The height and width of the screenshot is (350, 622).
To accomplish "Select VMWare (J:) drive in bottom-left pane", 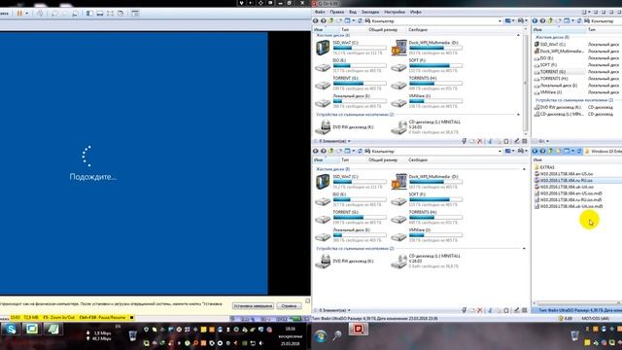I will point(427,235).
